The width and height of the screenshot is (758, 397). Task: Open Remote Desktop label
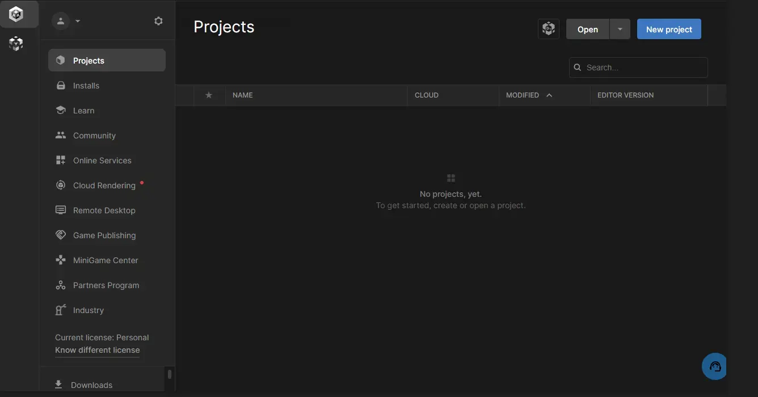(104, 210)
